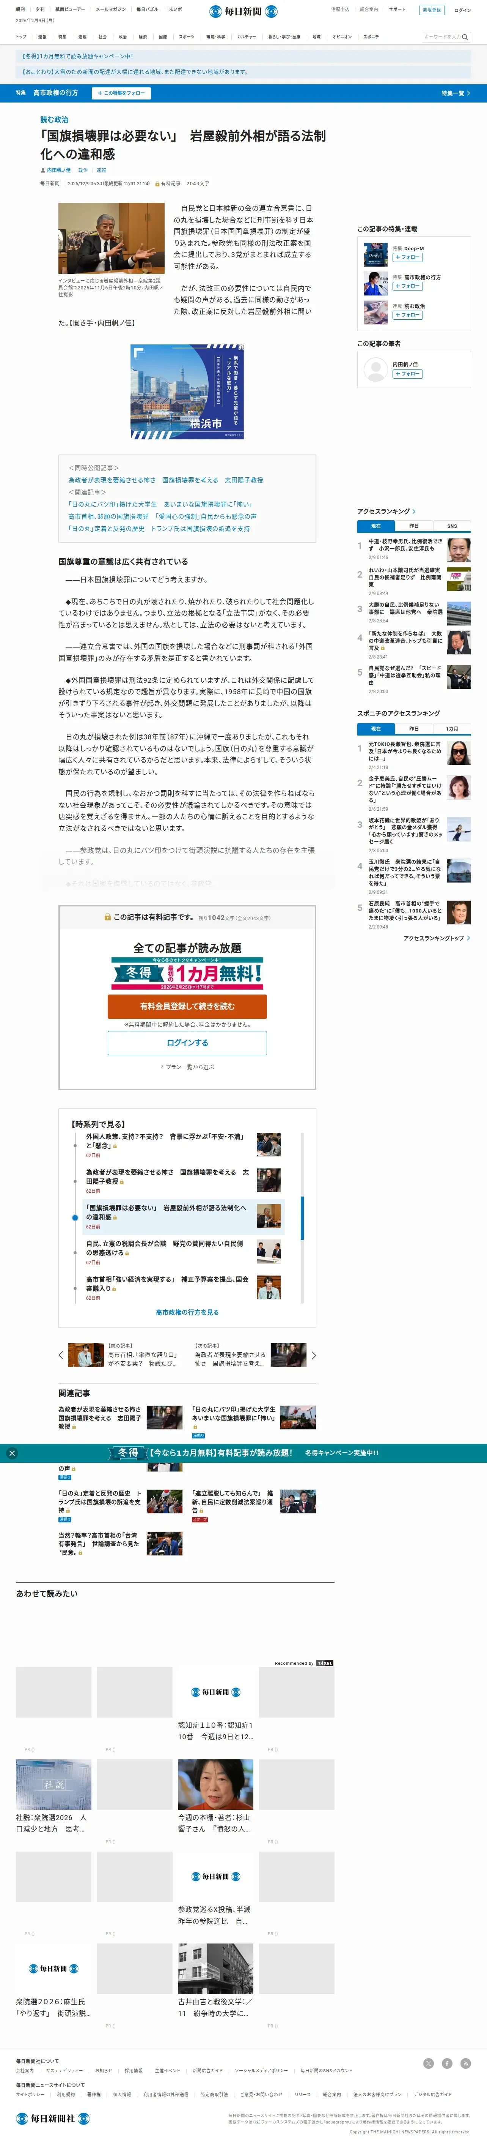Image resolution: width=487 pixels, height=2144 pixels.
Task: Click the 新規登録 button
Action: click(x=431, y=10)
